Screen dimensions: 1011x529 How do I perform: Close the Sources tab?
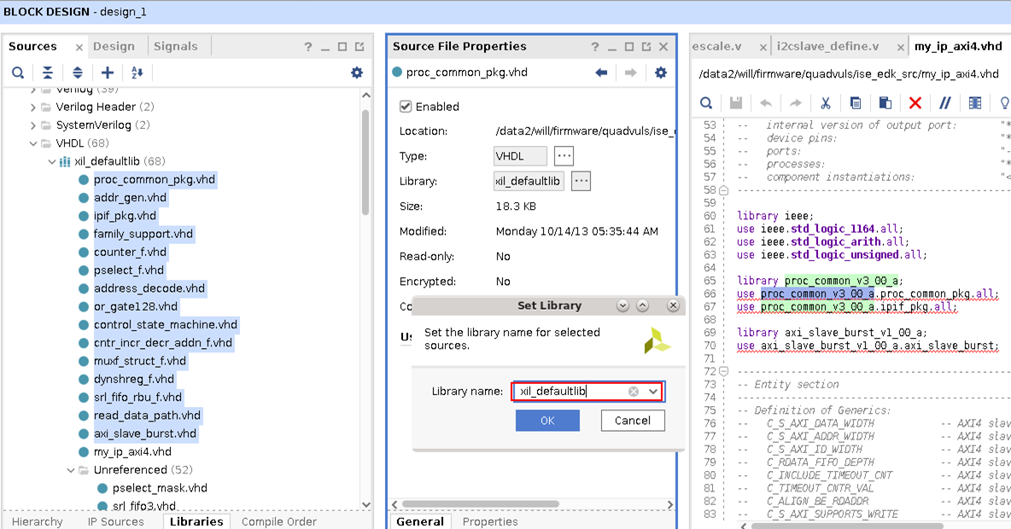click(x=79, y=47)
